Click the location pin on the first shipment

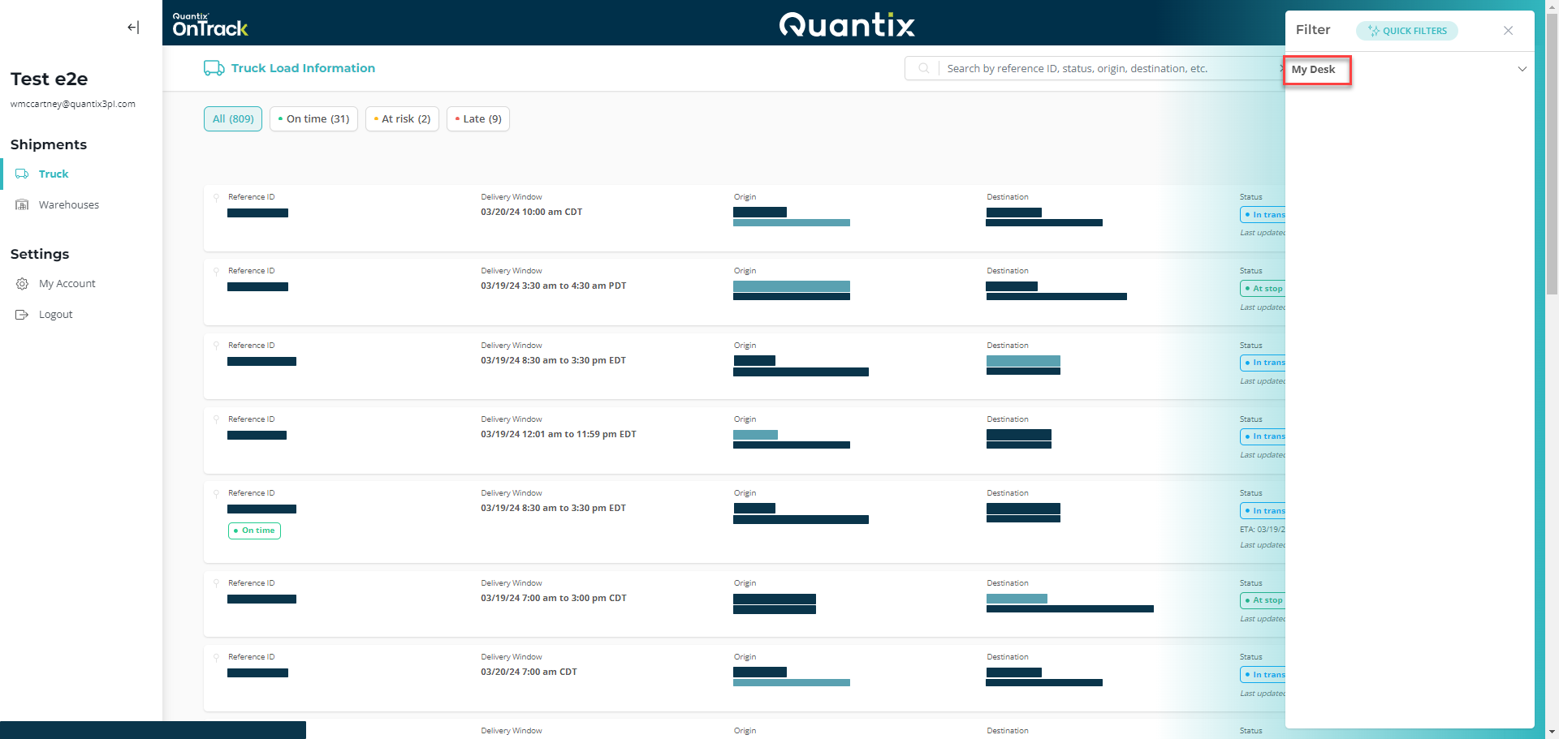coord(215,197)
